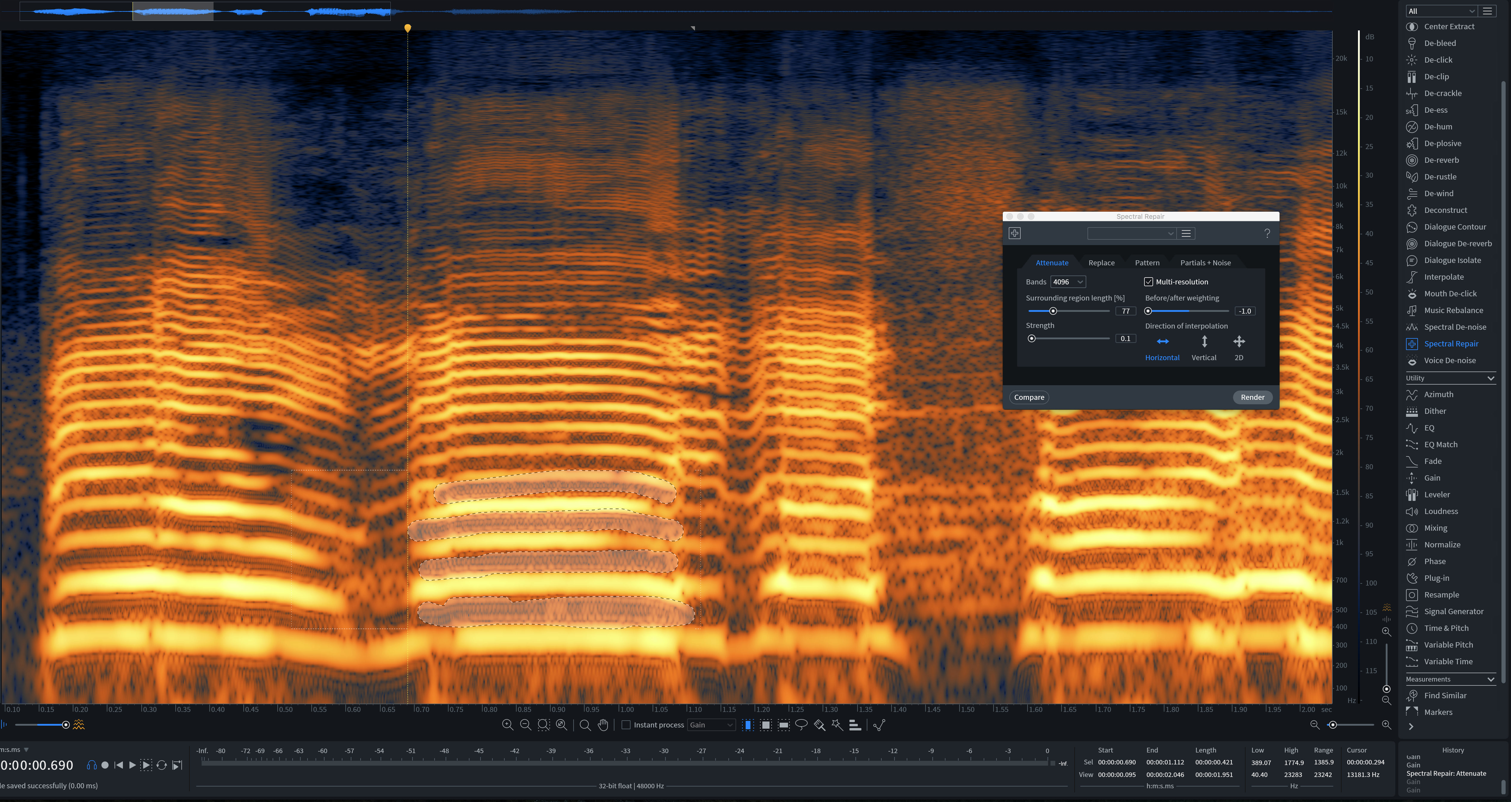Open the Instant process Gain dropdown

pyautogui.click(x=711, y=725)
